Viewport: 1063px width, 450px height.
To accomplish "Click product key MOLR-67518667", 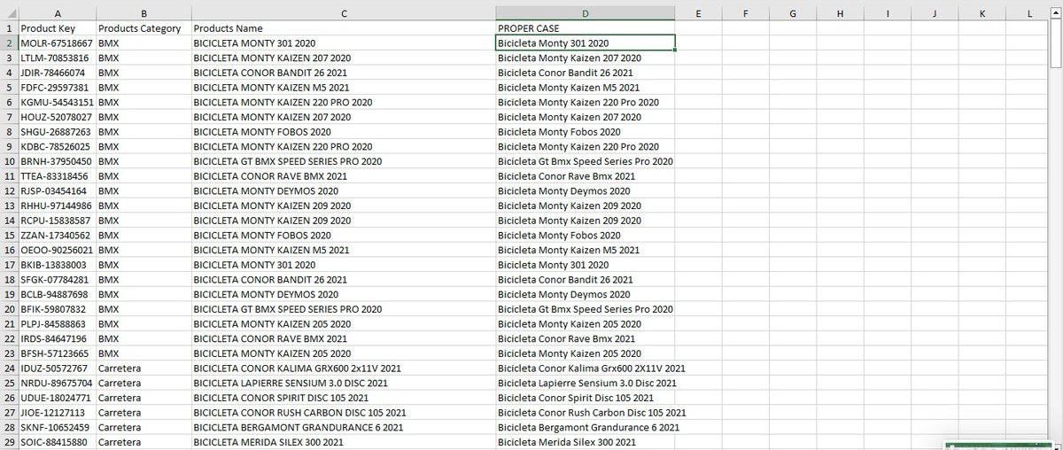I will (x=57, y=43).
